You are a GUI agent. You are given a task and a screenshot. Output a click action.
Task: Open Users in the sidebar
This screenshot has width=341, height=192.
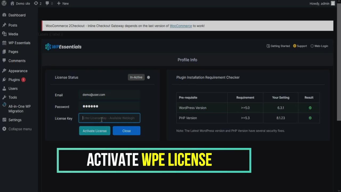[x=13, y=89]
